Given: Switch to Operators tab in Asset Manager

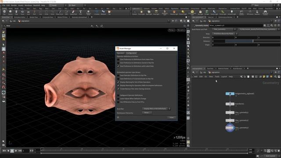Looking at the screenshot, I should 120,53.
